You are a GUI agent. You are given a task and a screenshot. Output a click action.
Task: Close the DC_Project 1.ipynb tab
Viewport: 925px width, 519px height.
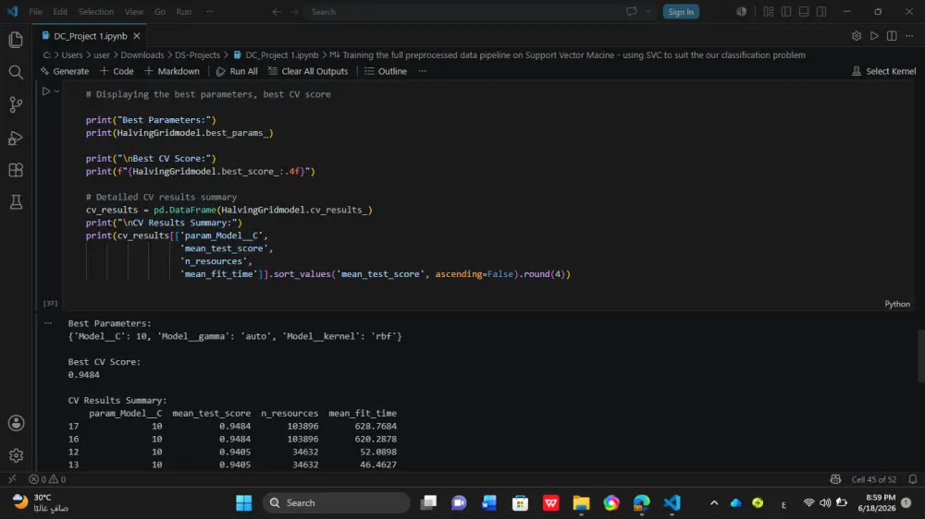[x=137, y=36]
